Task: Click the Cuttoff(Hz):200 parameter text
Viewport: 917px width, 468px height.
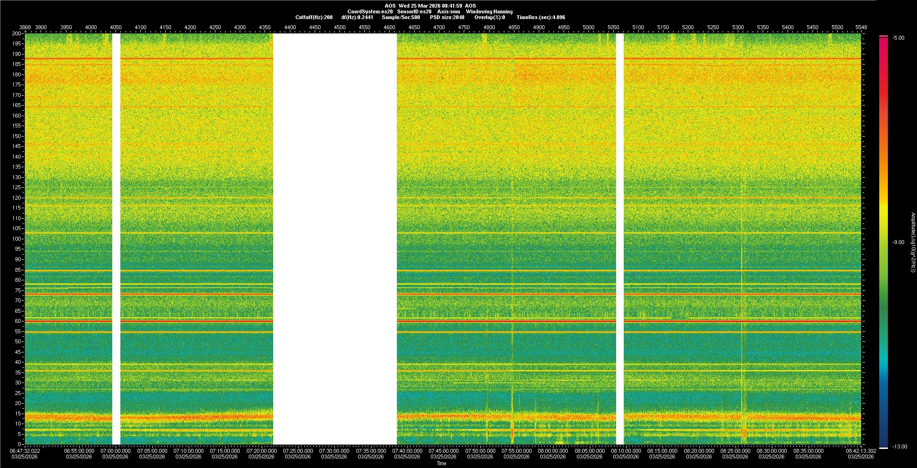Action: click(x=314, y=17)
